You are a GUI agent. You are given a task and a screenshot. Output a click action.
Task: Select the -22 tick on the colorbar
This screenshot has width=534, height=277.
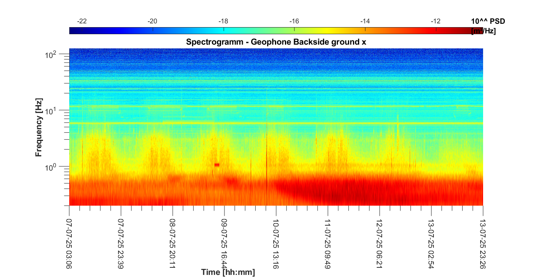(x=82, y=21)
